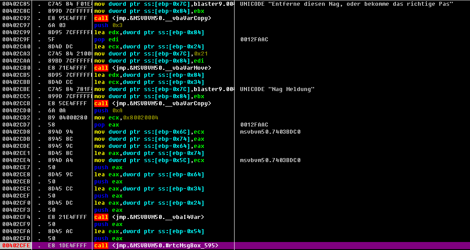Select push 0xA instruction

(109, 111)
